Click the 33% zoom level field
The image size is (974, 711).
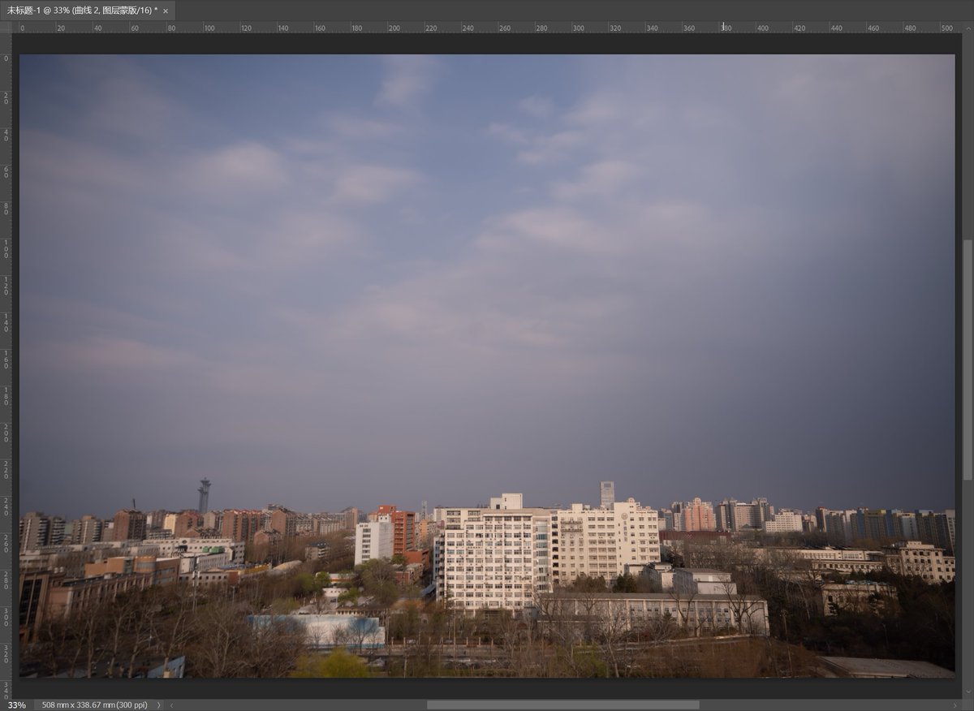pyautogui.click(x=17, y=705)
